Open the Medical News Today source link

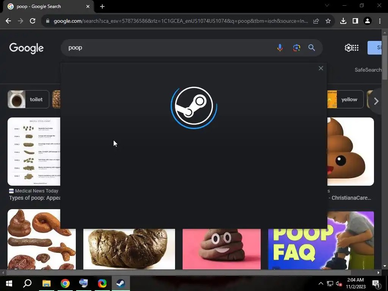34,191
